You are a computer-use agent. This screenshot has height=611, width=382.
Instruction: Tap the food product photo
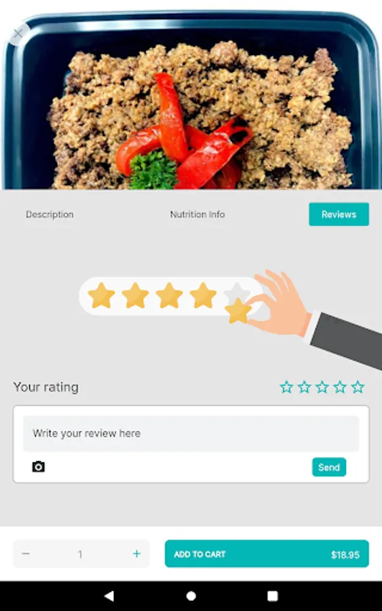pyautogui.click(x=191, y=101)
